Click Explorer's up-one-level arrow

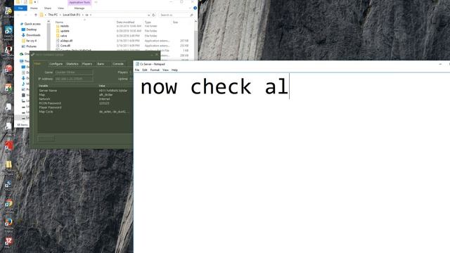click(36, 15)
